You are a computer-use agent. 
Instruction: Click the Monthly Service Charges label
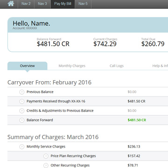(x=46, y=147)
